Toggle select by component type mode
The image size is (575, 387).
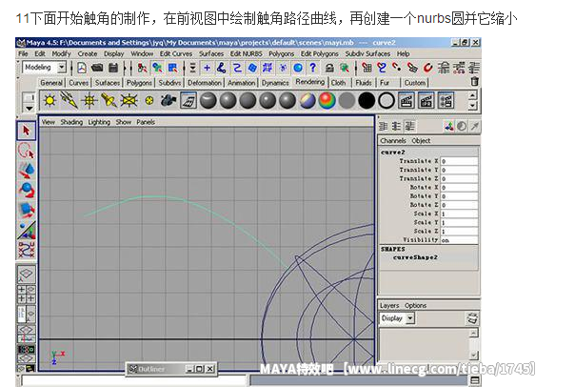[x=172, y=68]
